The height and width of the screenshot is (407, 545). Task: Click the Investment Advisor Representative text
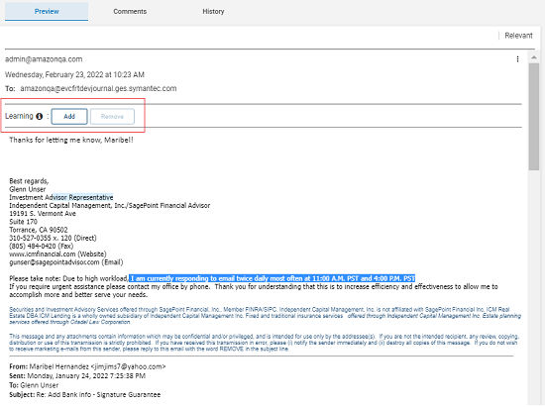tap(61, 197)
